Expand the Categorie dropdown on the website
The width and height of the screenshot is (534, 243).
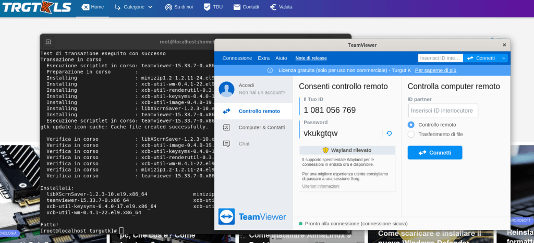coord(133,7)
